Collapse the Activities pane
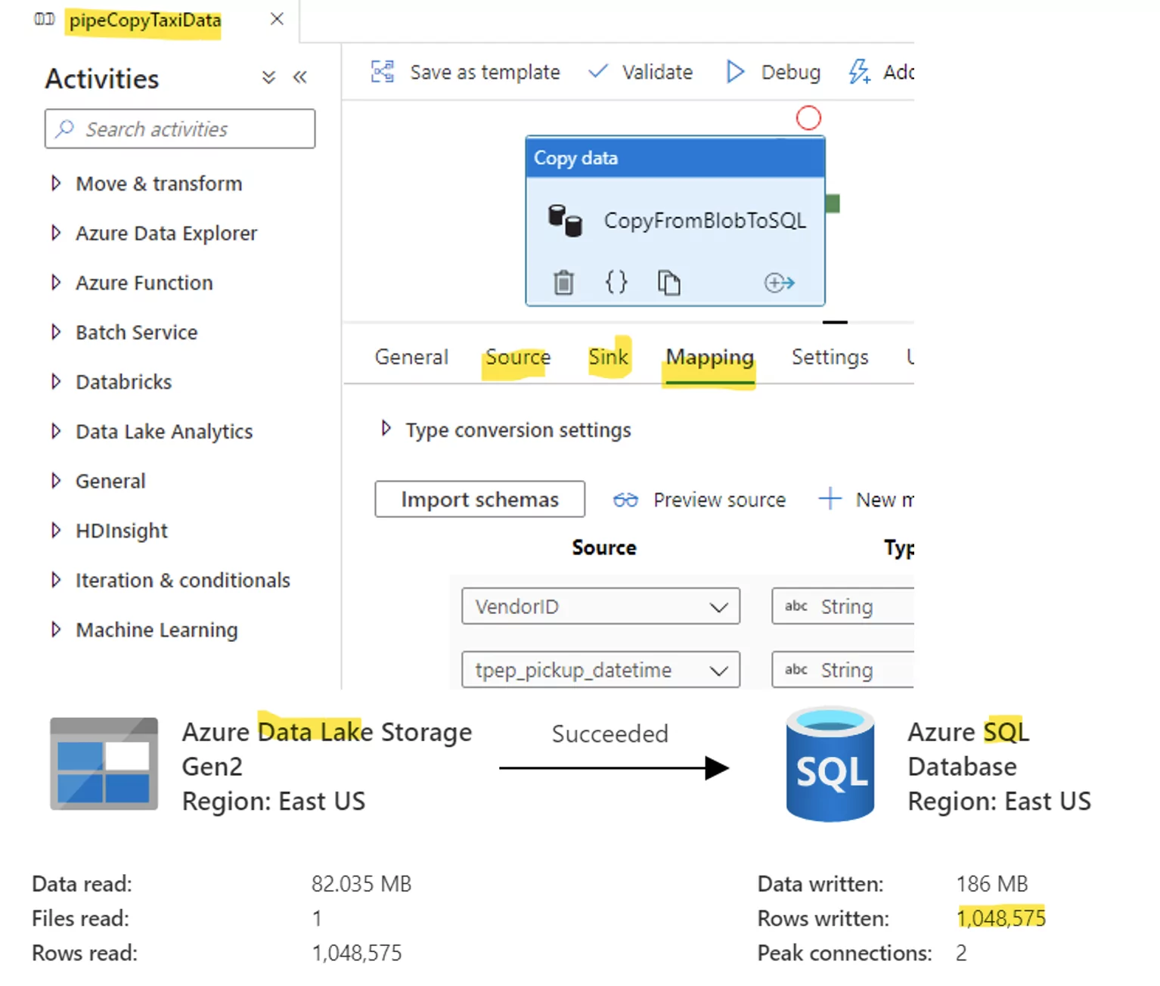Screen dimensions: 1160x986 [300, 77]
